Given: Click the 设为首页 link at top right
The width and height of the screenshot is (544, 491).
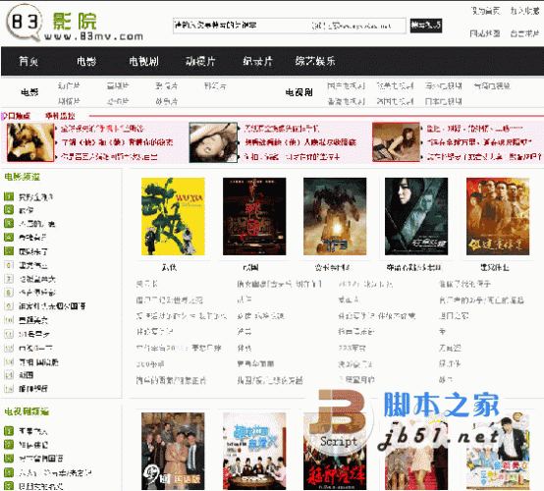Looking at the screenshot, I should pyautogui.click(x=485, y=11).
